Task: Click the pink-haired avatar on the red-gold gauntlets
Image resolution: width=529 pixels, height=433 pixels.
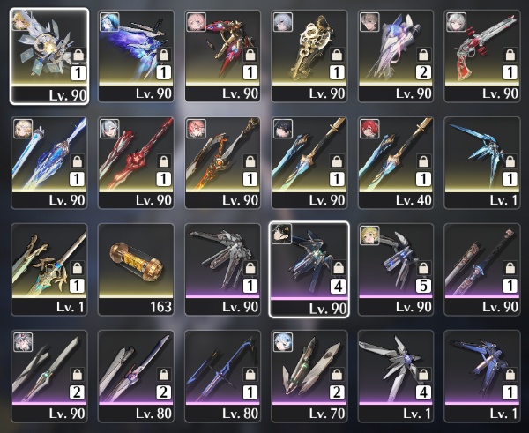Action: [197, 22]
